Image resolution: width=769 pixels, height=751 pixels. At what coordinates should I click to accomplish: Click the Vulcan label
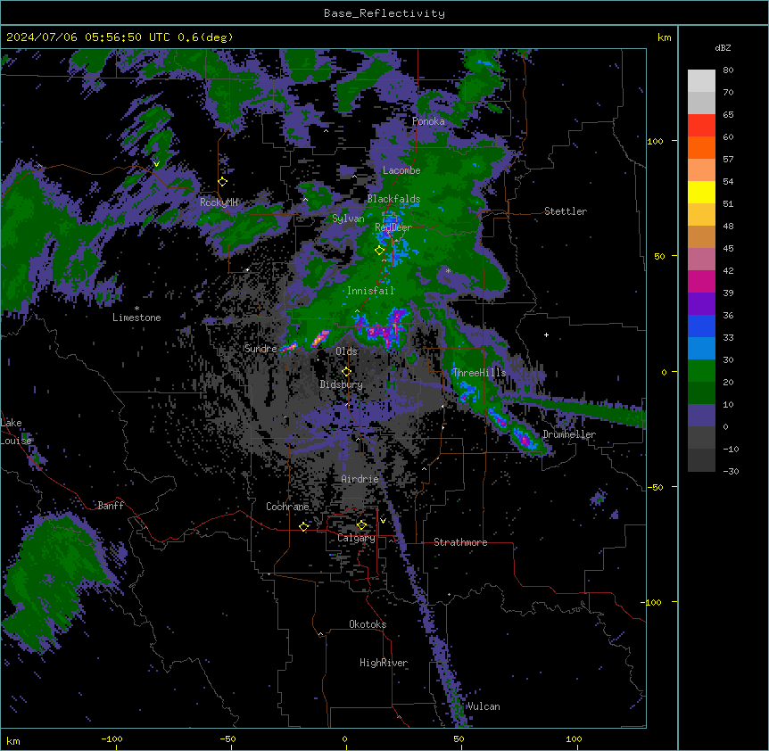tap(484, 706)
